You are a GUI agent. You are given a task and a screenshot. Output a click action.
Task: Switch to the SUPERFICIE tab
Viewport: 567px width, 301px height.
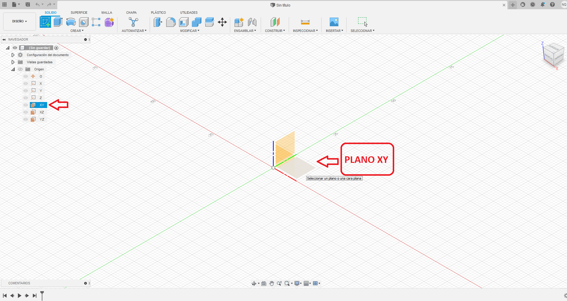tap(79, 13)
